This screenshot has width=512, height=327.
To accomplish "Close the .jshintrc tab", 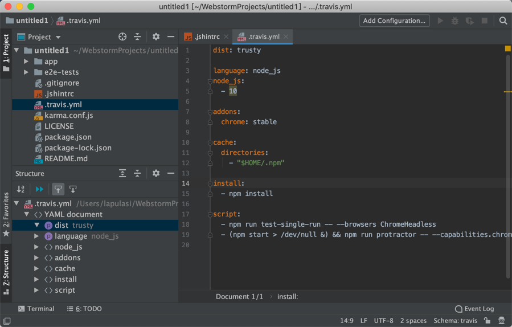I will click(226, 36).
